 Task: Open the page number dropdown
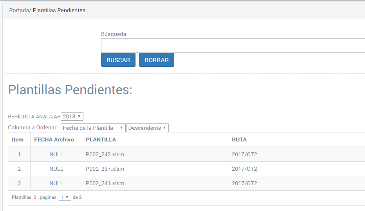[x=65, y=197]
